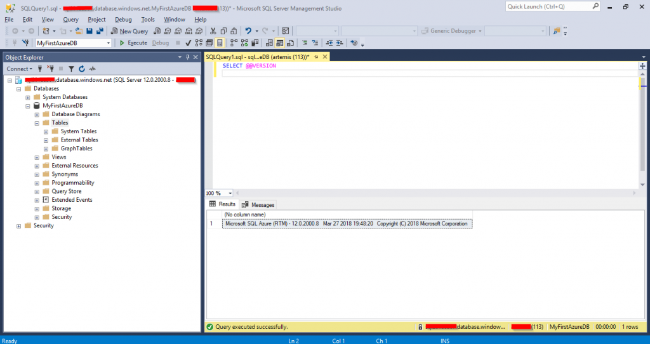Click the split editor handle above scrollbar
Image resolution: width=650 pixels, height=344 pixels.
click(x=642, y=65)
